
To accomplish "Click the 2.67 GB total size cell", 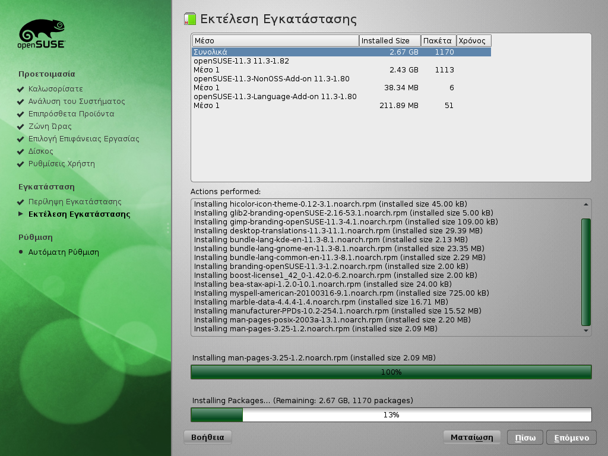I will pos(404,52).
